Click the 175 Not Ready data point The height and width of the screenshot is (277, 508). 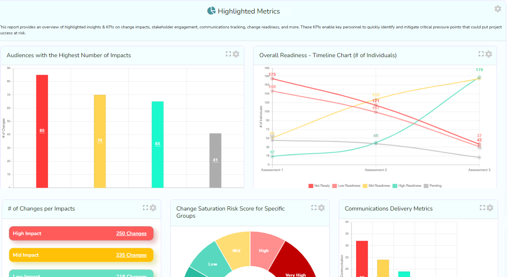[272, 78]
